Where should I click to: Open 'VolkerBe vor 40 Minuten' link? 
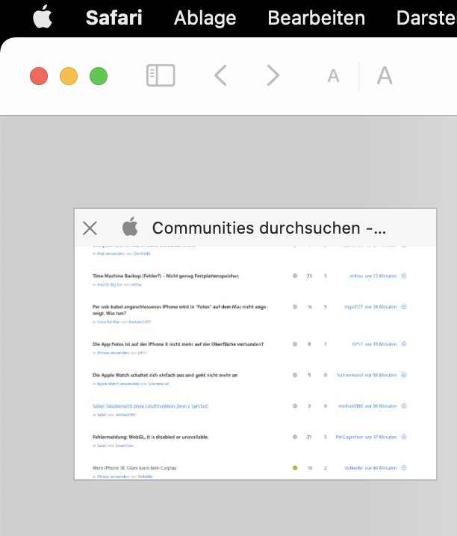370,468
